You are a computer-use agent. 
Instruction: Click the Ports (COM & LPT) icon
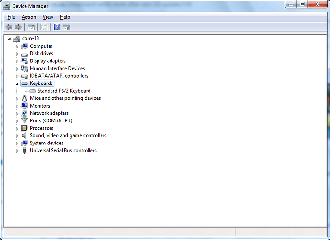click(25, 121)
